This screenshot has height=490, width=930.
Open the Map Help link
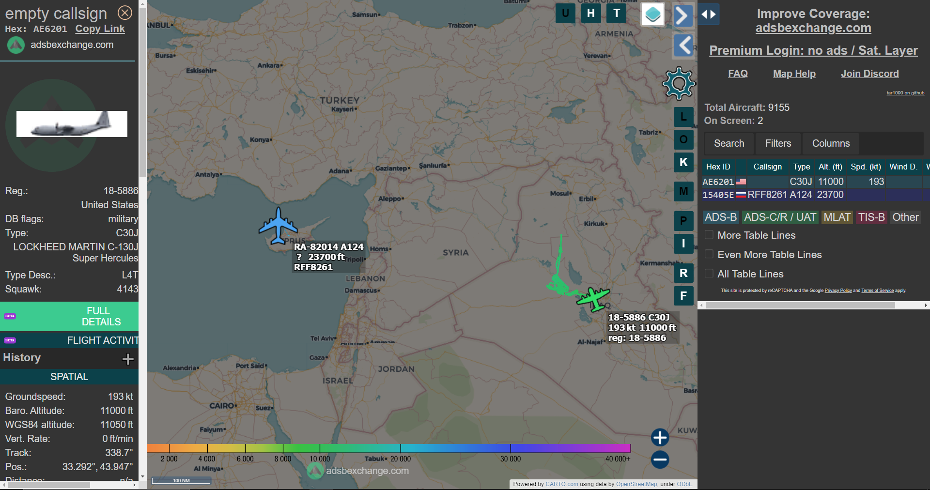click(794, 74)
